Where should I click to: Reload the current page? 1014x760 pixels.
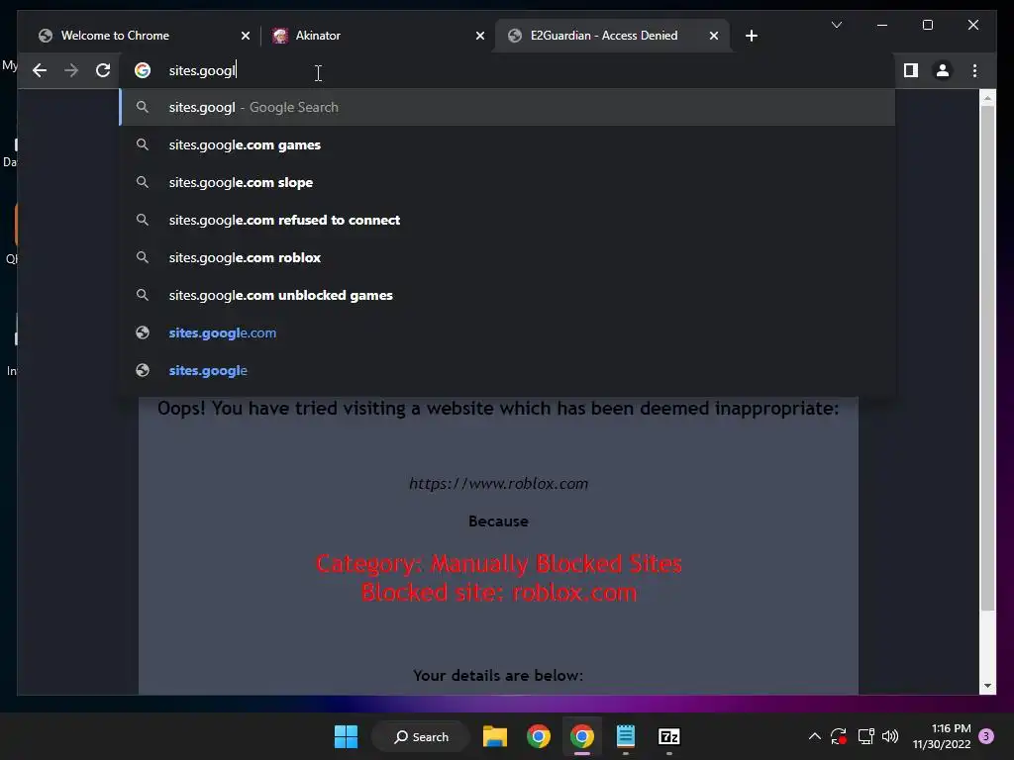tap(103, 70)
